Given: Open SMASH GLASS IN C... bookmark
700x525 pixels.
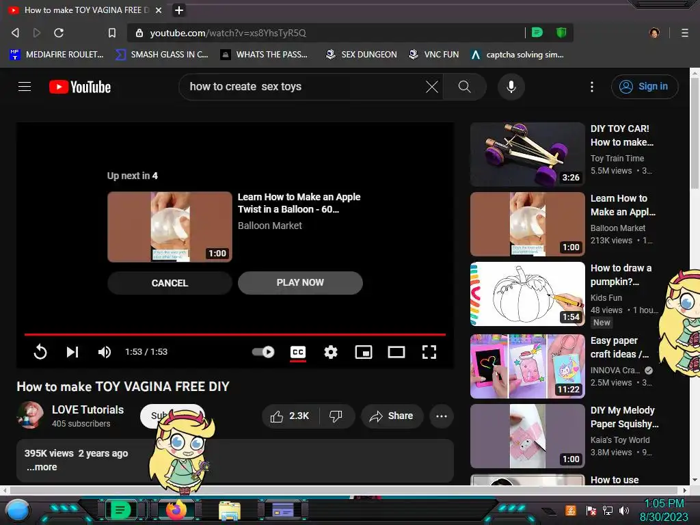Looking at the screenshot, I should tap(161, 55).
